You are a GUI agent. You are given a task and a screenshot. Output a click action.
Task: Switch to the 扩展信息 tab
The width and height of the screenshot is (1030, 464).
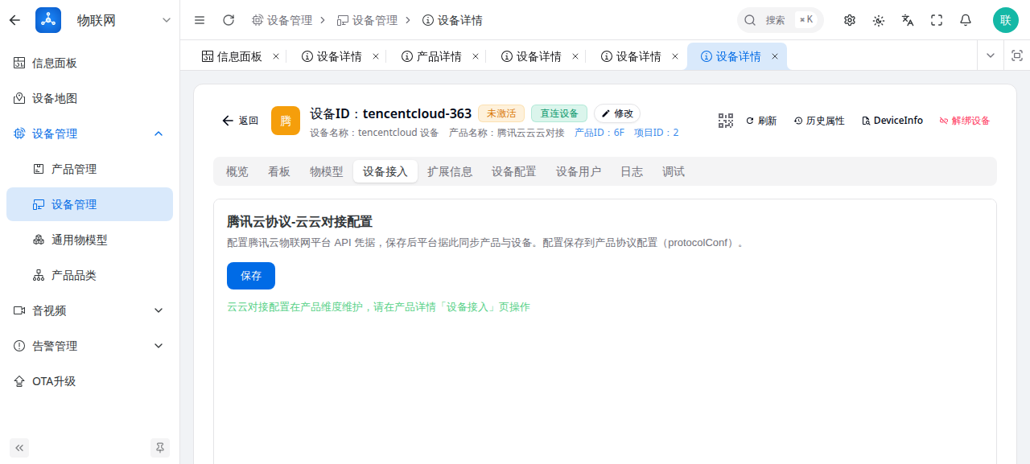tap(450, 171)
